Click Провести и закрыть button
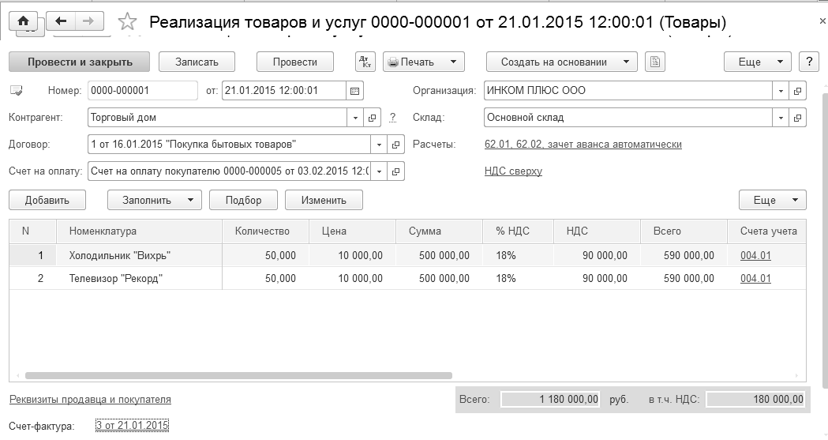The width and height of the screenshot is (828, 440). (80, 62)
